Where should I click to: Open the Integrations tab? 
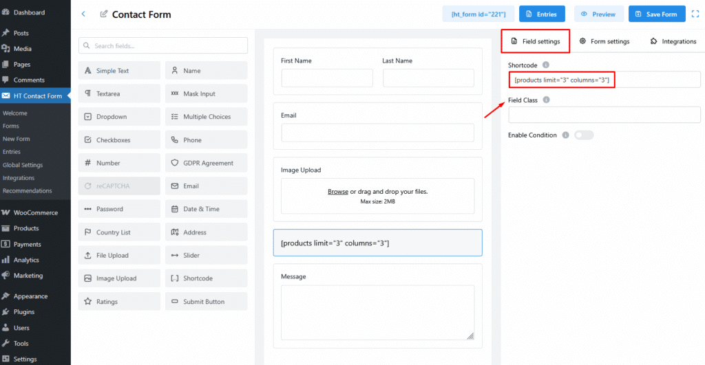[x=673, y=41]
